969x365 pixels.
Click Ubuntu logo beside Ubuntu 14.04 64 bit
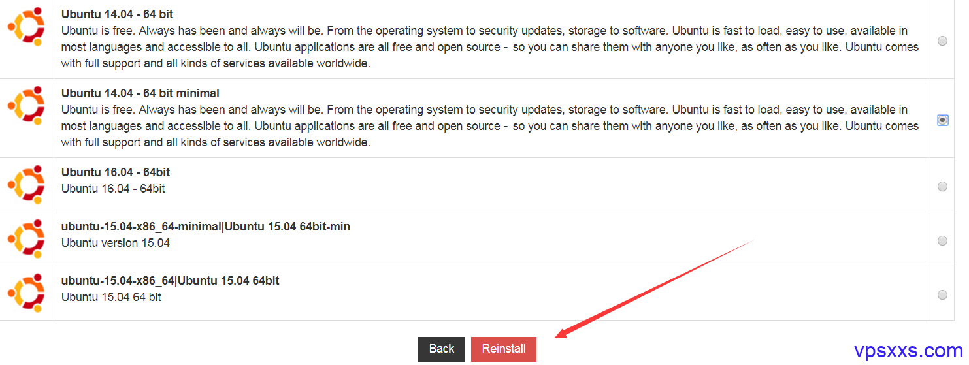click(x=26, y=27)
